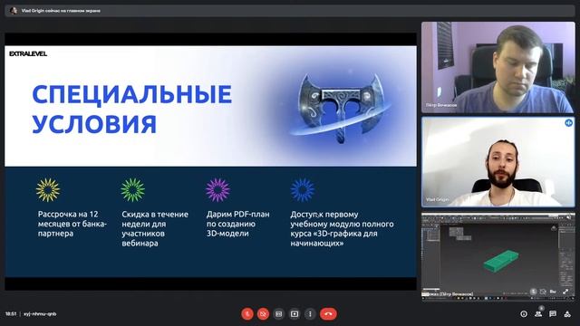Click the "Доступ к первому учебному модулю" text

(x=342, y=228)
